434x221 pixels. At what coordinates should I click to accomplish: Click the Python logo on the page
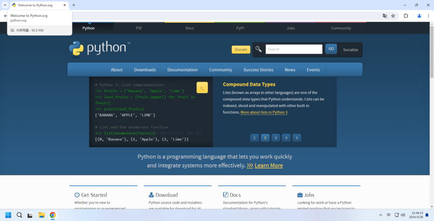[99, 49]
